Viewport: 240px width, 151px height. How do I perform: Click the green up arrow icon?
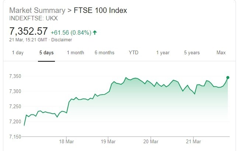tap(95, 32)
